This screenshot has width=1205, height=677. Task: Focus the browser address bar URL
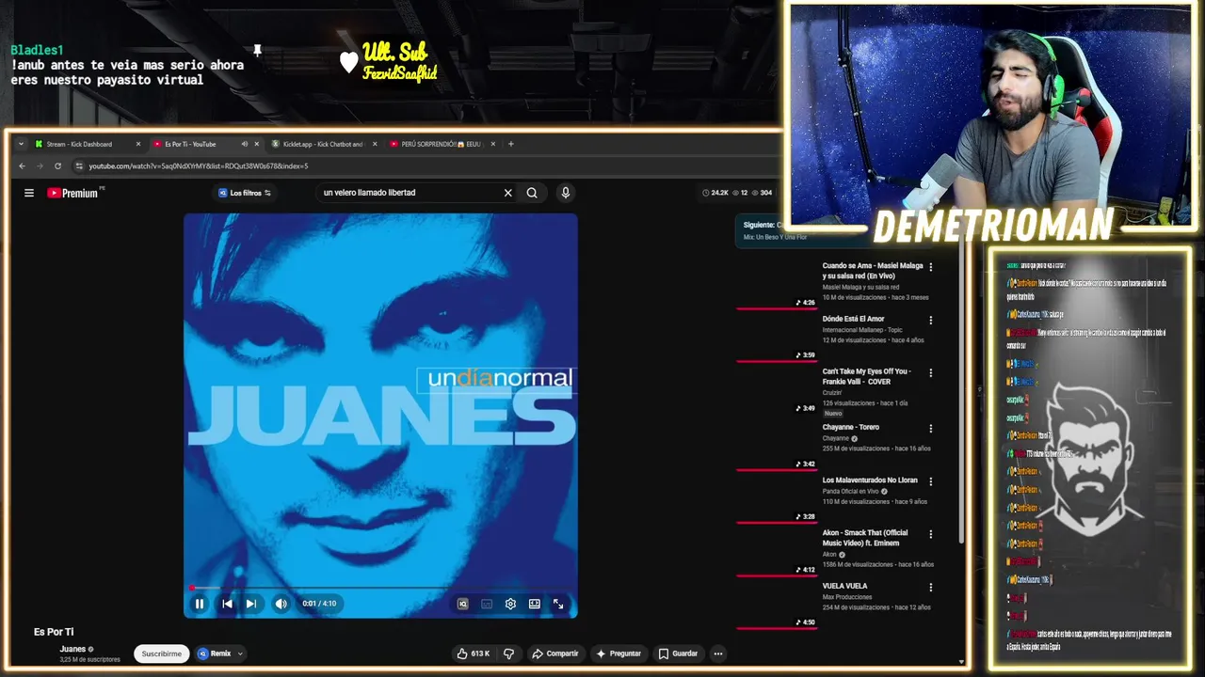click(198, 166)
